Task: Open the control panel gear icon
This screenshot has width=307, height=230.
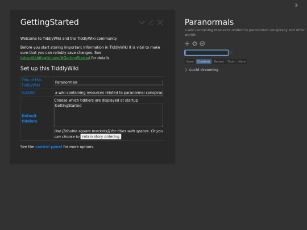Action: [x=194, y=44]
